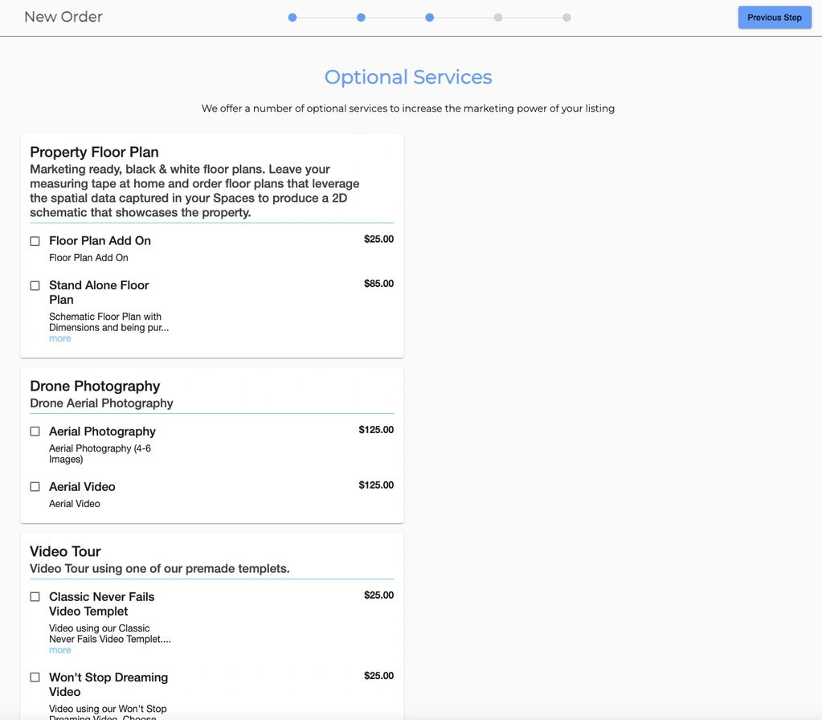822x720 pixels.
Task: Click the Property Floor Plan section heading
Action: 94,152
